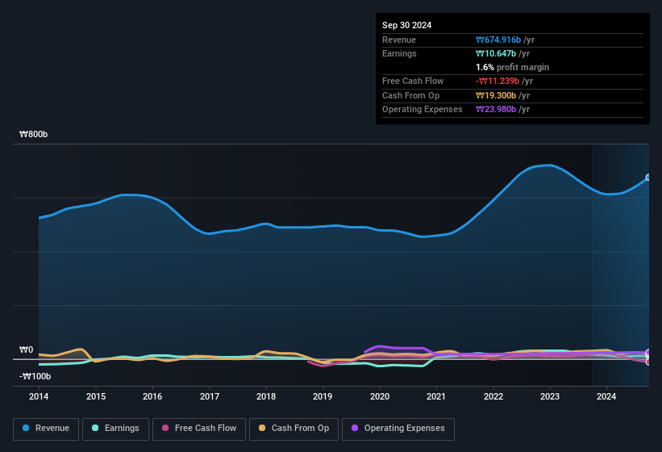662x452 pixels.
Task: Click the ₩10.647b earnings value
Action: click(x=496, y=53)
